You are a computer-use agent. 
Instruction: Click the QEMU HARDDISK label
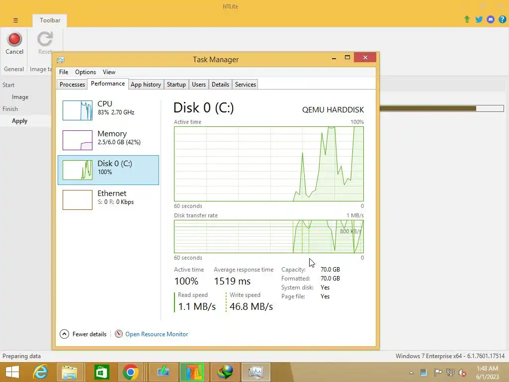(x=333, y=110)
